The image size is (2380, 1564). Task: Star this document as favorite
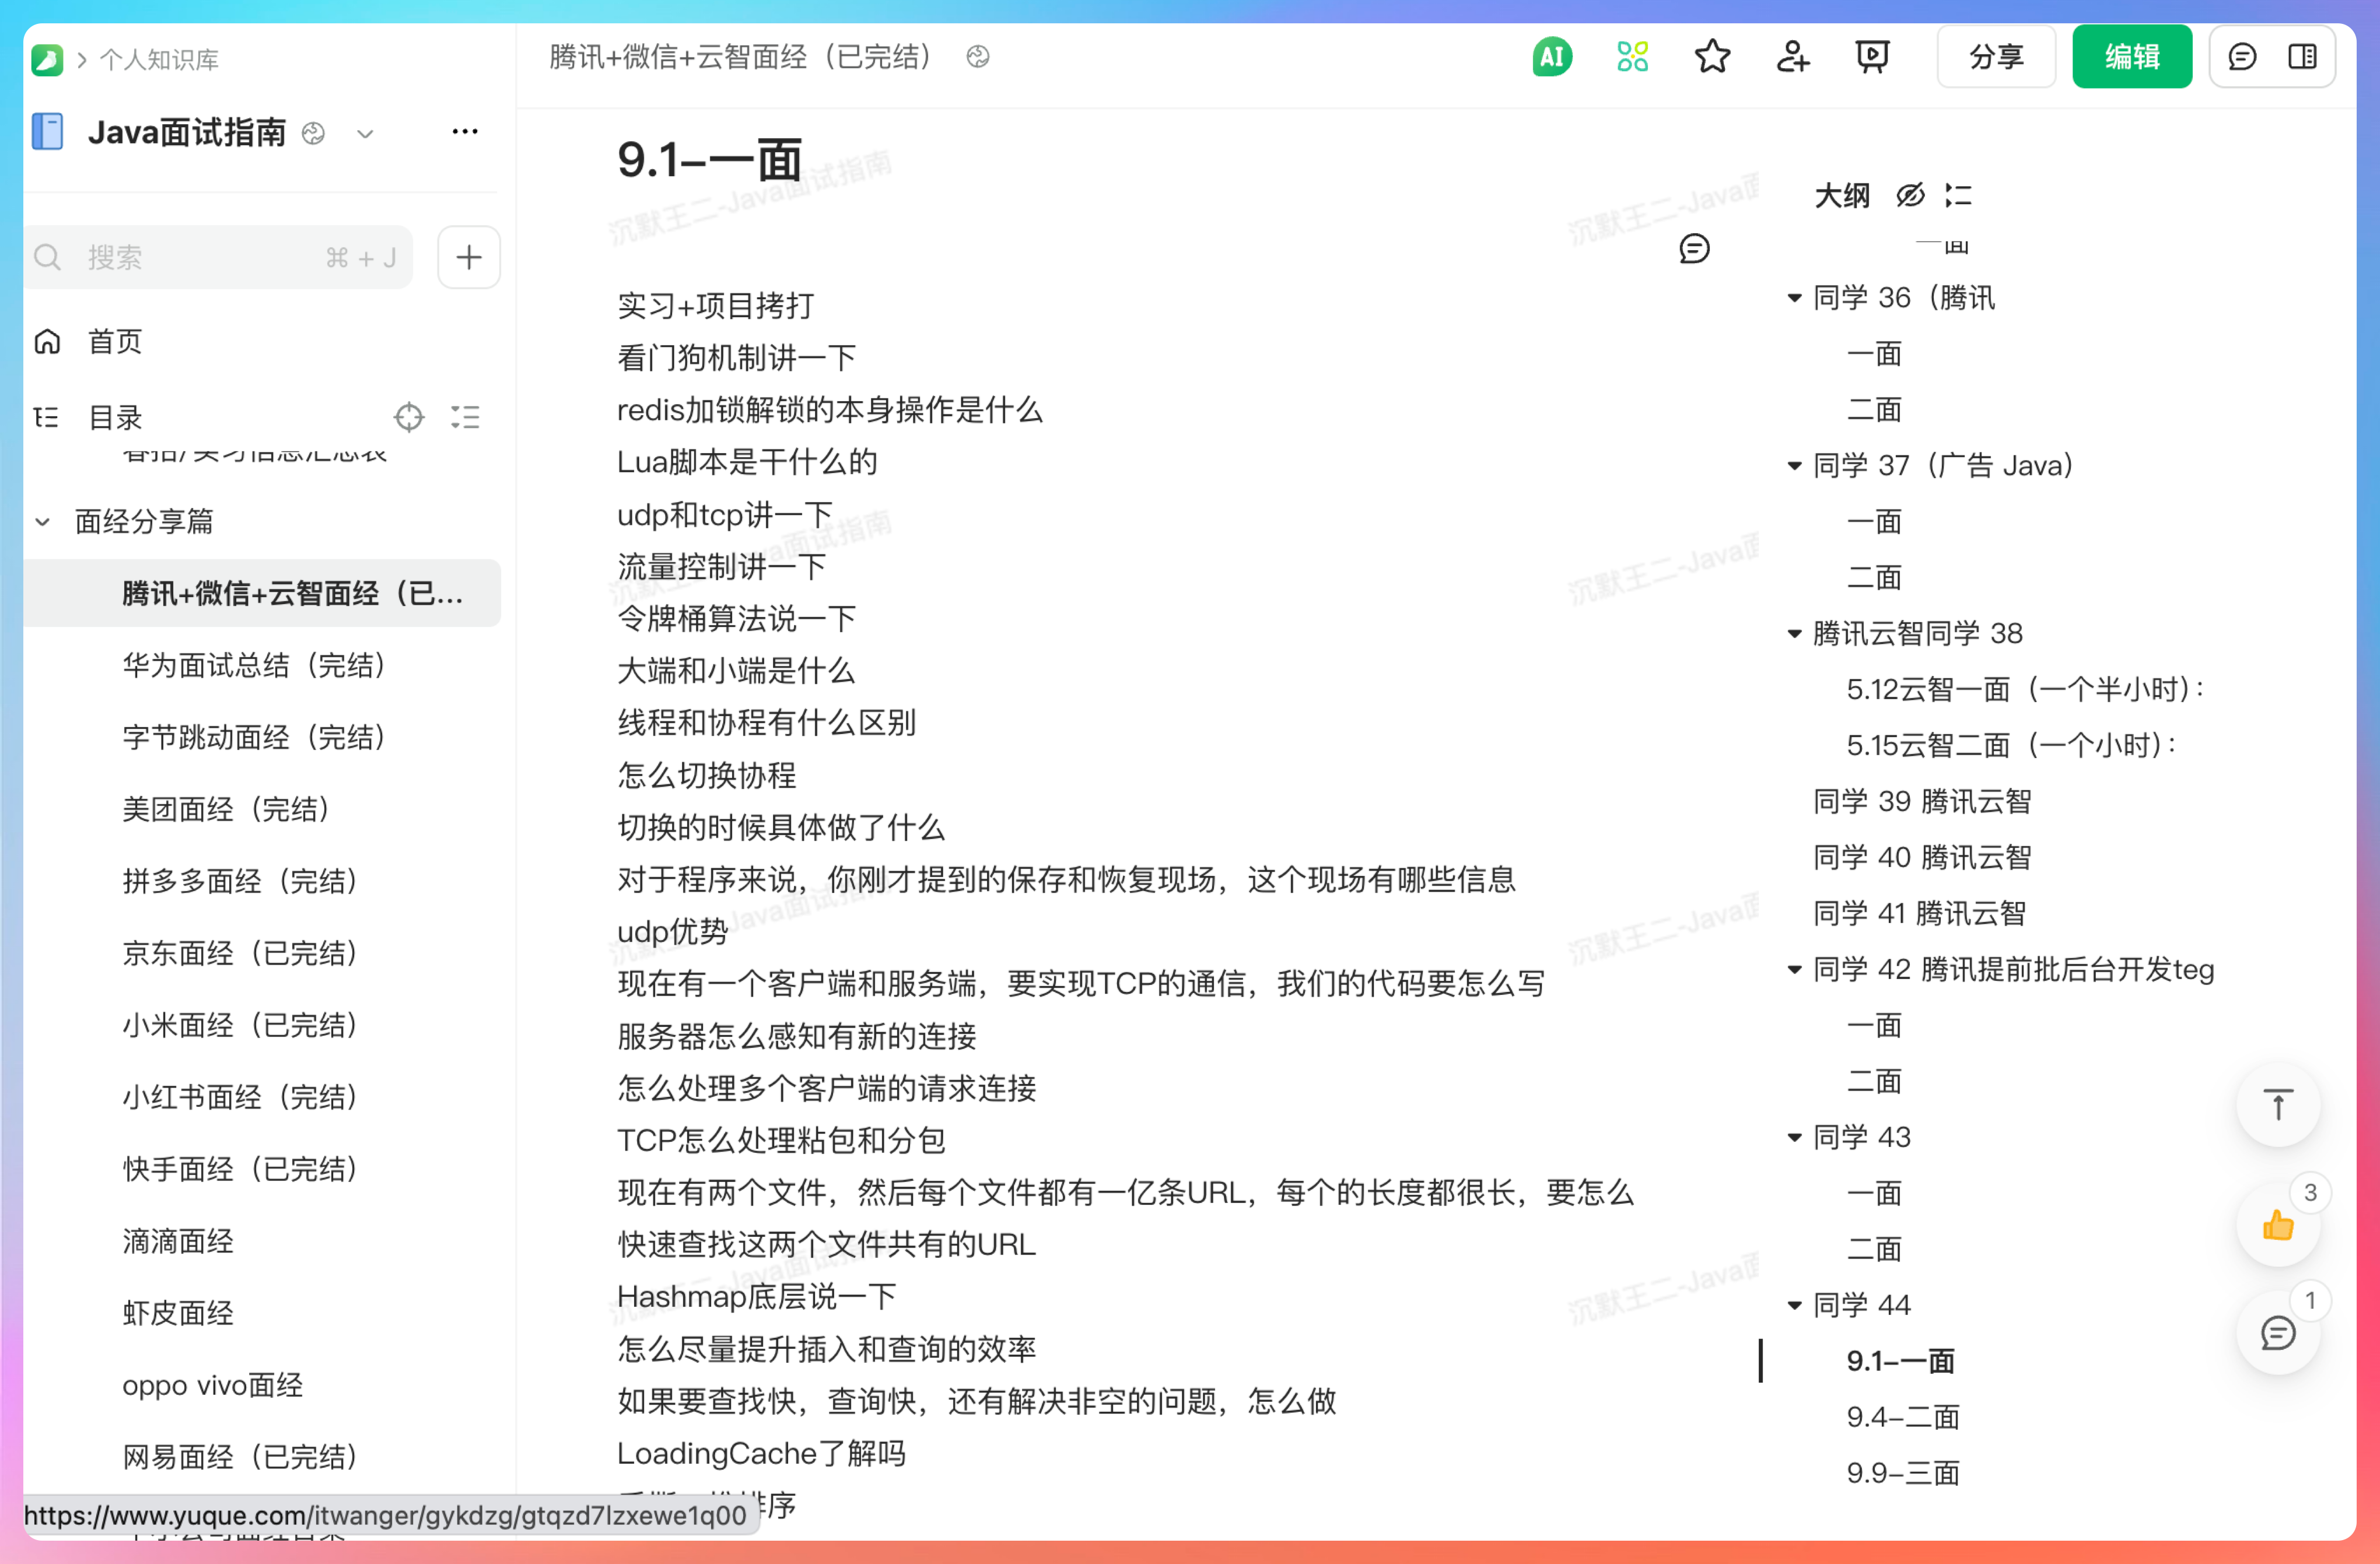coord(1712,57)
